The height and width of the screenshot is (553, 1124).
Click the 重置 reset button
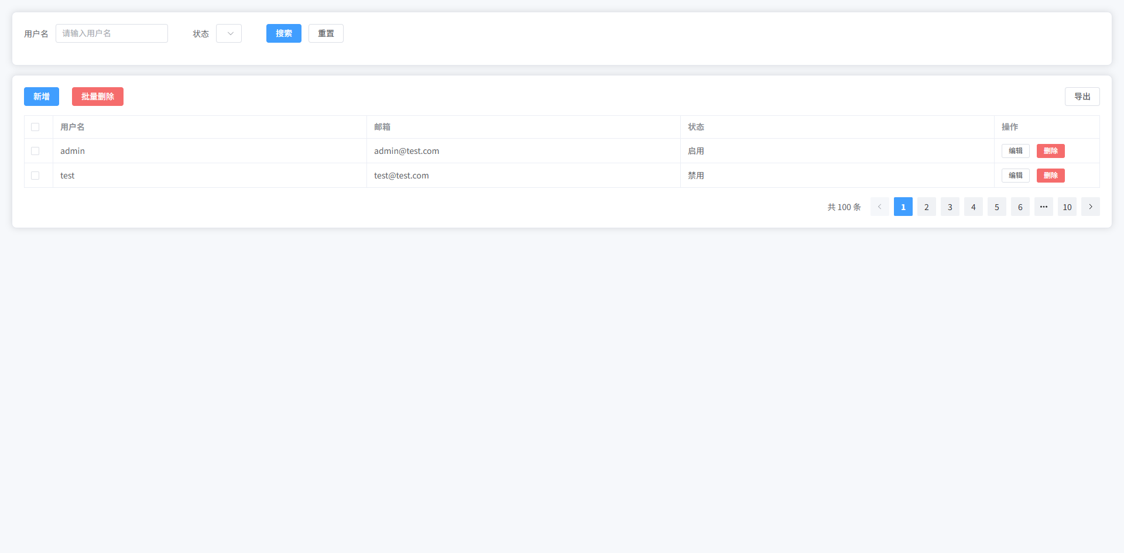coord(325,33)
